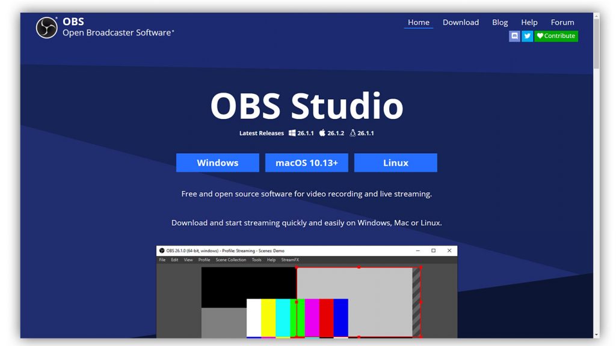This screenshot has width=616, height=346.
Task: Click the Apple logo beside 26.1.2
Action: point(322,133)
